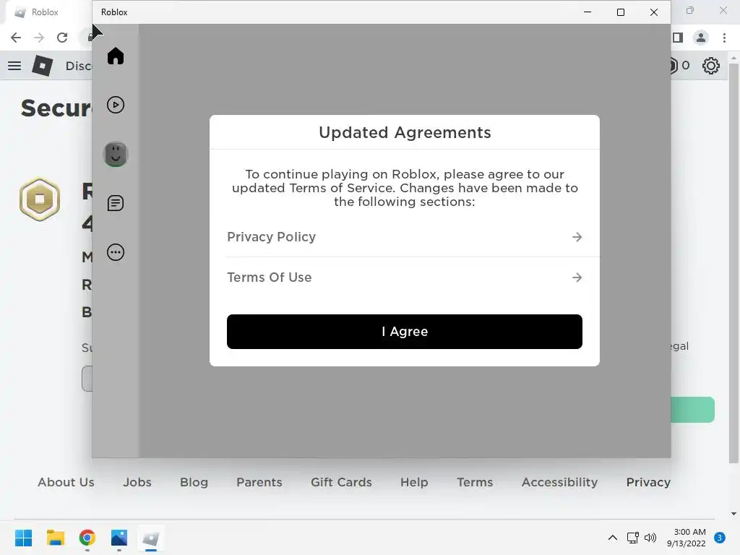Viewport: 740px width, 555px height.
Task: Open About Us footer link
Action: click(x=66, y=482)
